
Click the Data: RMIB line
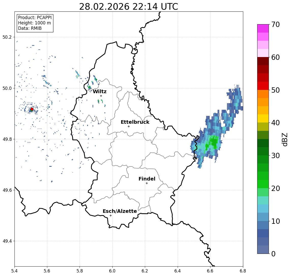click(x=30, y=28)
